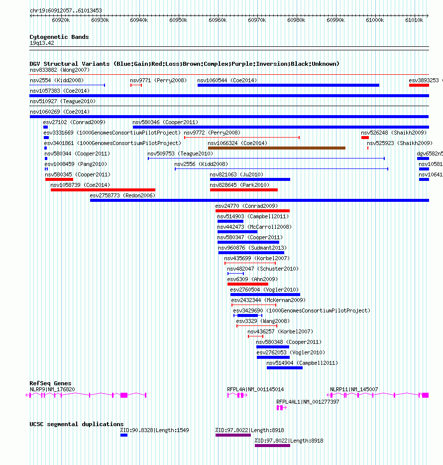Viewport: 443px width, 465px height.
Task: Click the NLRP11|NM_145007 gene label
Action: [x=354, y=389]
